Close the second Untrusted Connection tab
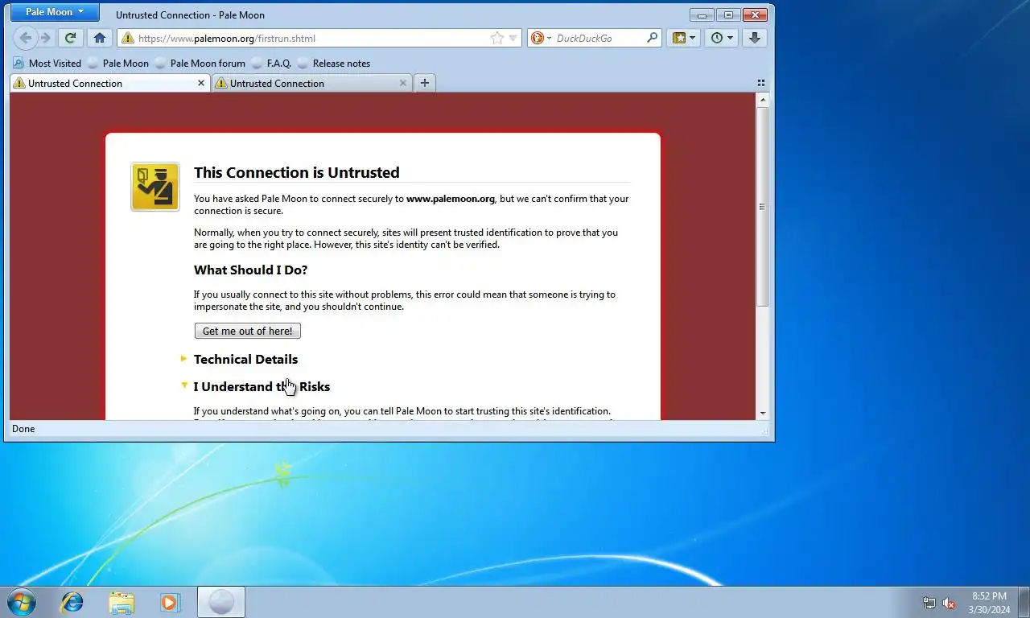 [x=403, y=83]
